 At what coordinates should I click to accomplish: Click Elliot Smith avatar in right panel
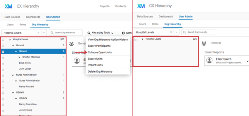point(210,60)
